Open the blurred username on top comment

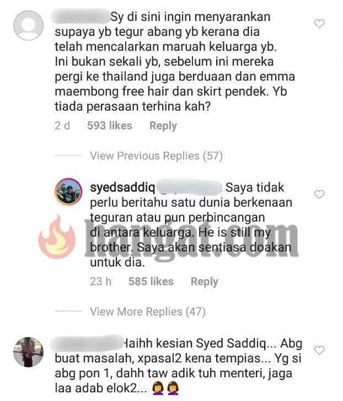pyautogui.click(x=81, y=16)
